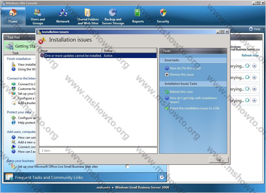The width and height of the screenshot is (266, 193).
Task: Open 'Set up your Microsoft Office Live Small Business Web sites'
Action: 58,167
